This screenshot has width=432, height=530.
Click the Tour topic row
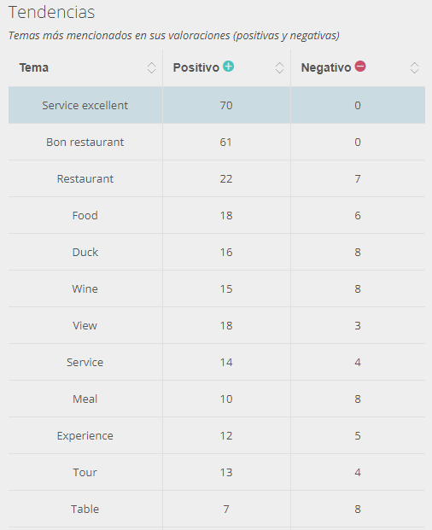pyautogui.click(x=217, y=472)
